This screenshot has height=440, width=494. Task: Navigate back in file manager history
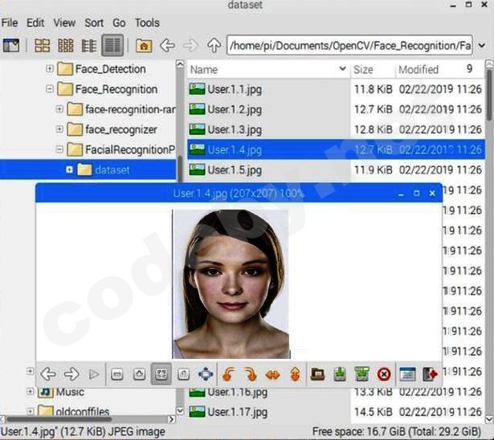pos(167,46)
